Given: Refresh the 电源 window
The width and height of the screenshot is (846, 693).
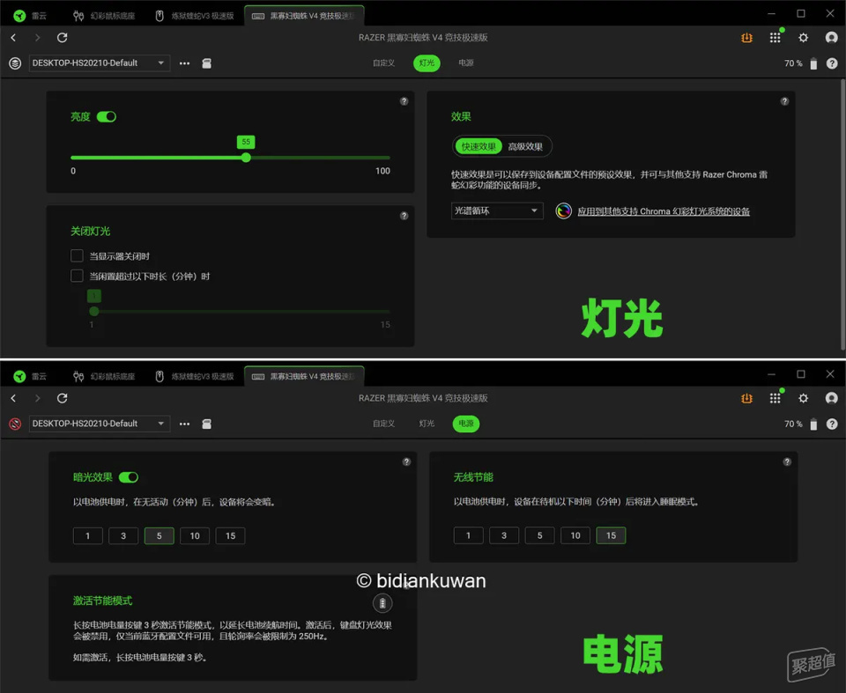Looking at the screenshot, I should [x=62, y=398].
